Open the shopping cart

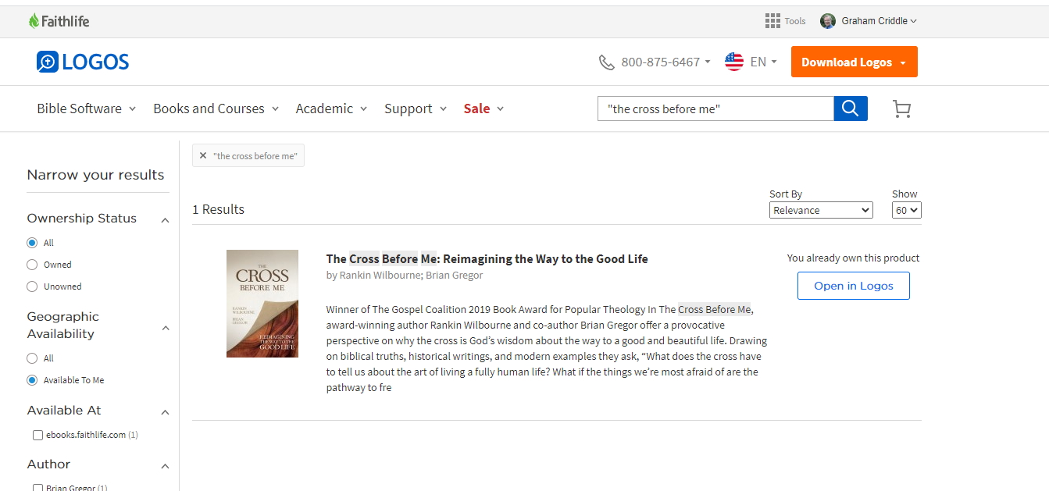click(x=901, y=109)
